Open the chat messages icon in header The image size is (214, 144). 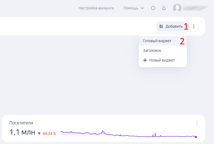[x=153, y=8]
